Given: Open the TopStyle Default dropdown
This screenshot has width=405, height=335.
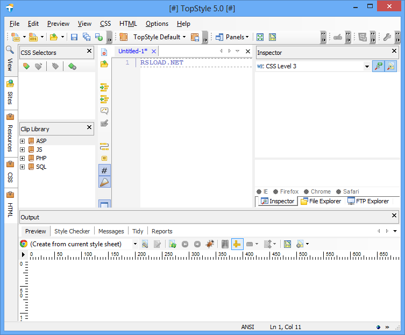Looking at the screenshot, I should click(159, 37).
